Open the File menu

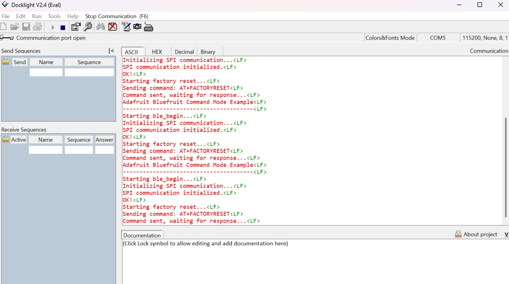tap(6, 16)
